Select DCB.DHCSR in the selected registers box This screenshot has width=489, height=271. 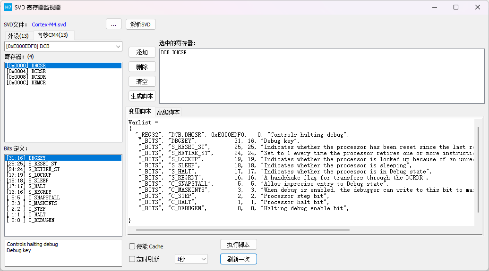174,53
